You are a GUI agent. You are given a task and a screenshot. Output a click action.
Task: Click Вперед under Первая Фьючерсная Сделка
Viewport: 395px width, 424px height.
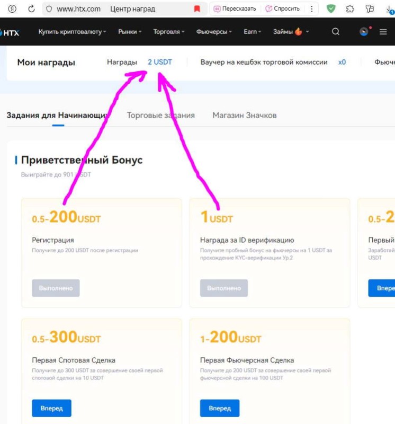click(x=219, y=408)
